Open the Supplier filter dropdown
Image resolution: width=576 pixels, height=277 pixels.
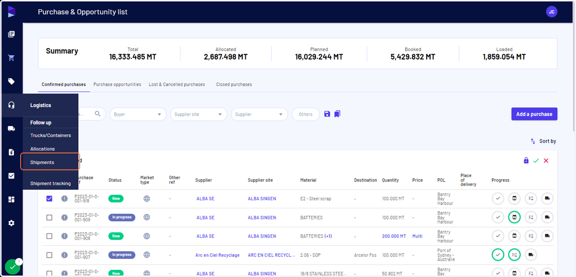pyautogui.click(x=259, y=114)
